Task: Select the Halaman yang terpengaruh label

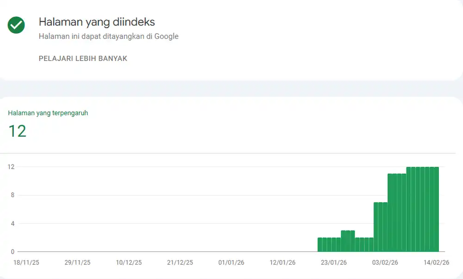Action: 48,113
